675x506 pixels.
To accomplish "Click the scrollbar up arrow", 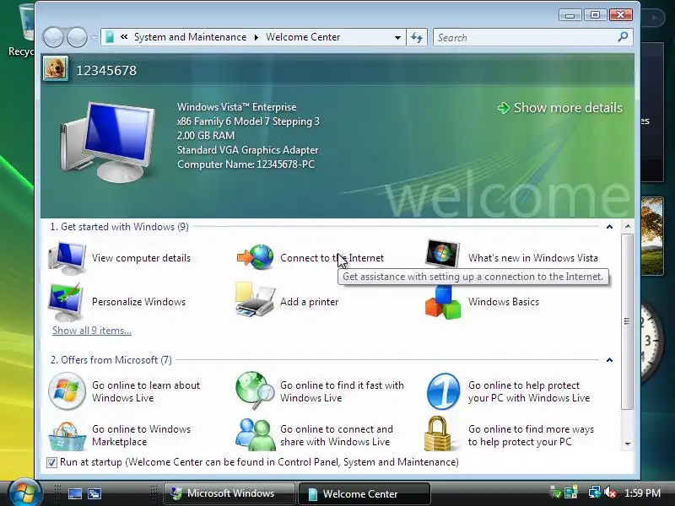I will 628,226.
